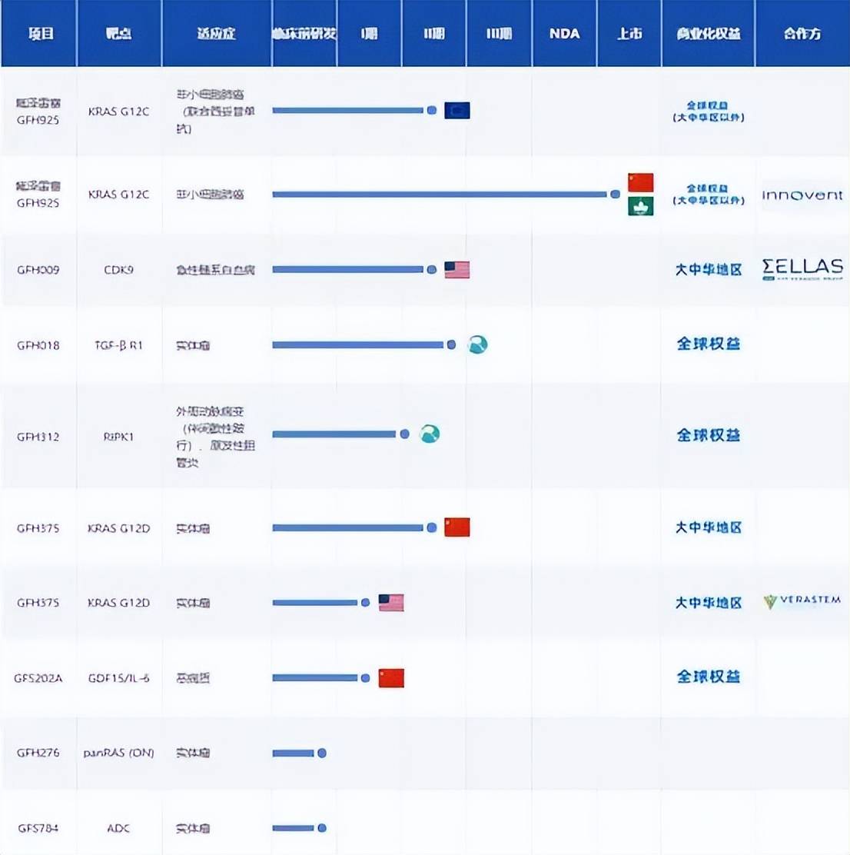Click the EU flag in the top GFH925 row

457,111
